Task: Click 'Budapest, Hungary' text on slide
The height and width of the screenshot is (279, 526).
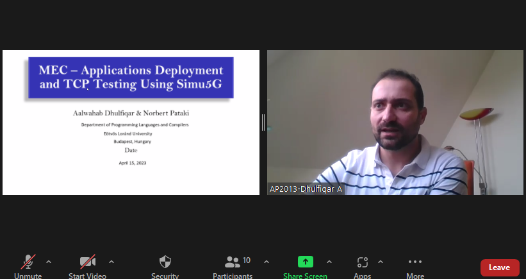Action: click(132, 142)
